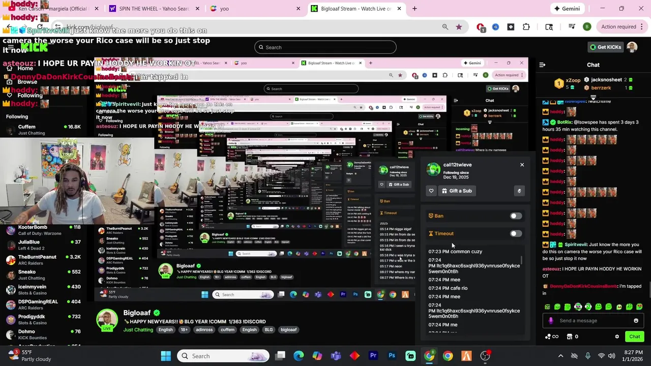Open the KICKs shop icon showing 0
Screen dimensions: 651x366
tap(572, 337)
